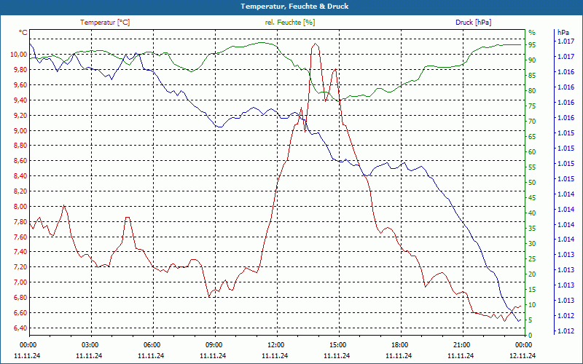Screen dimensions: 583x364
Task: Click the 7,40 temperature axis label
Action: (x=20, y=252)
